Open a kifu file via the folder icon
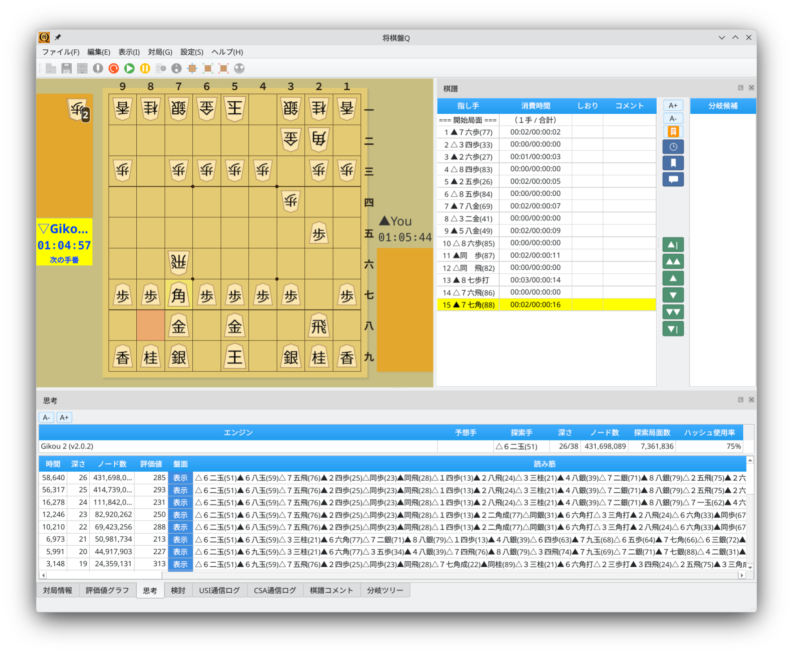This screenshot has height=655, width=793. point(51,69)
